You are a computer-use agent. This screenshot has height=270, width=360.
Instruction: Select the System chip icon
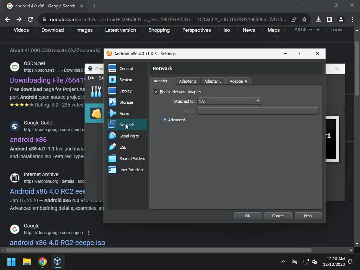112,79
